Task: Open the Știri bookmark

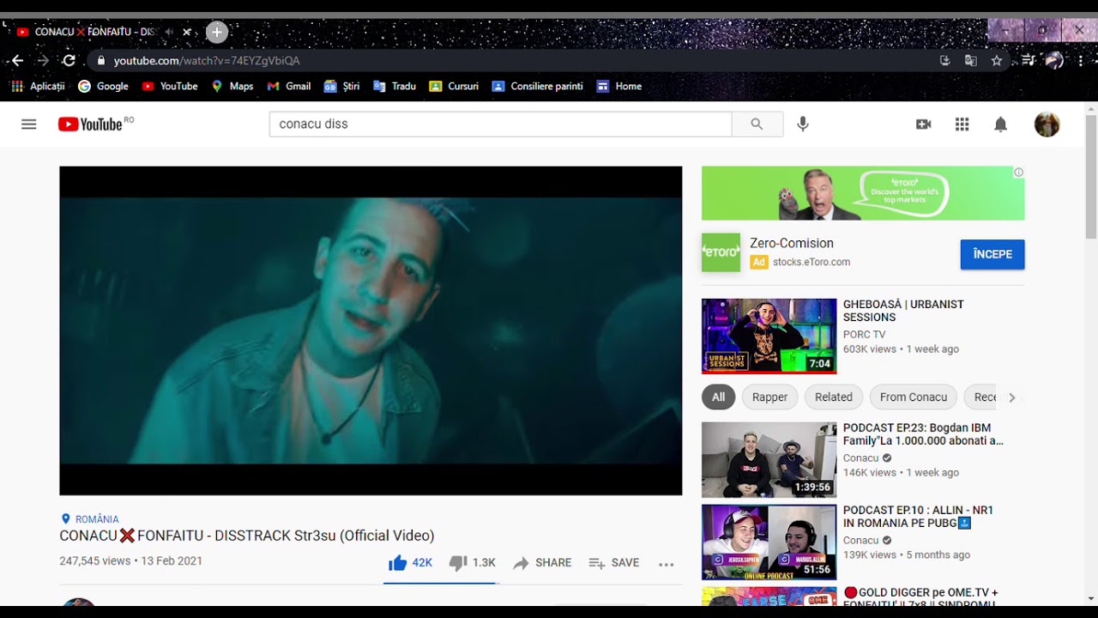Action: click(x=341, y=86)
